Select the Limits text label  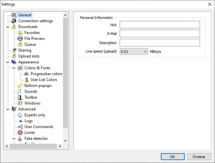(30, 133)
